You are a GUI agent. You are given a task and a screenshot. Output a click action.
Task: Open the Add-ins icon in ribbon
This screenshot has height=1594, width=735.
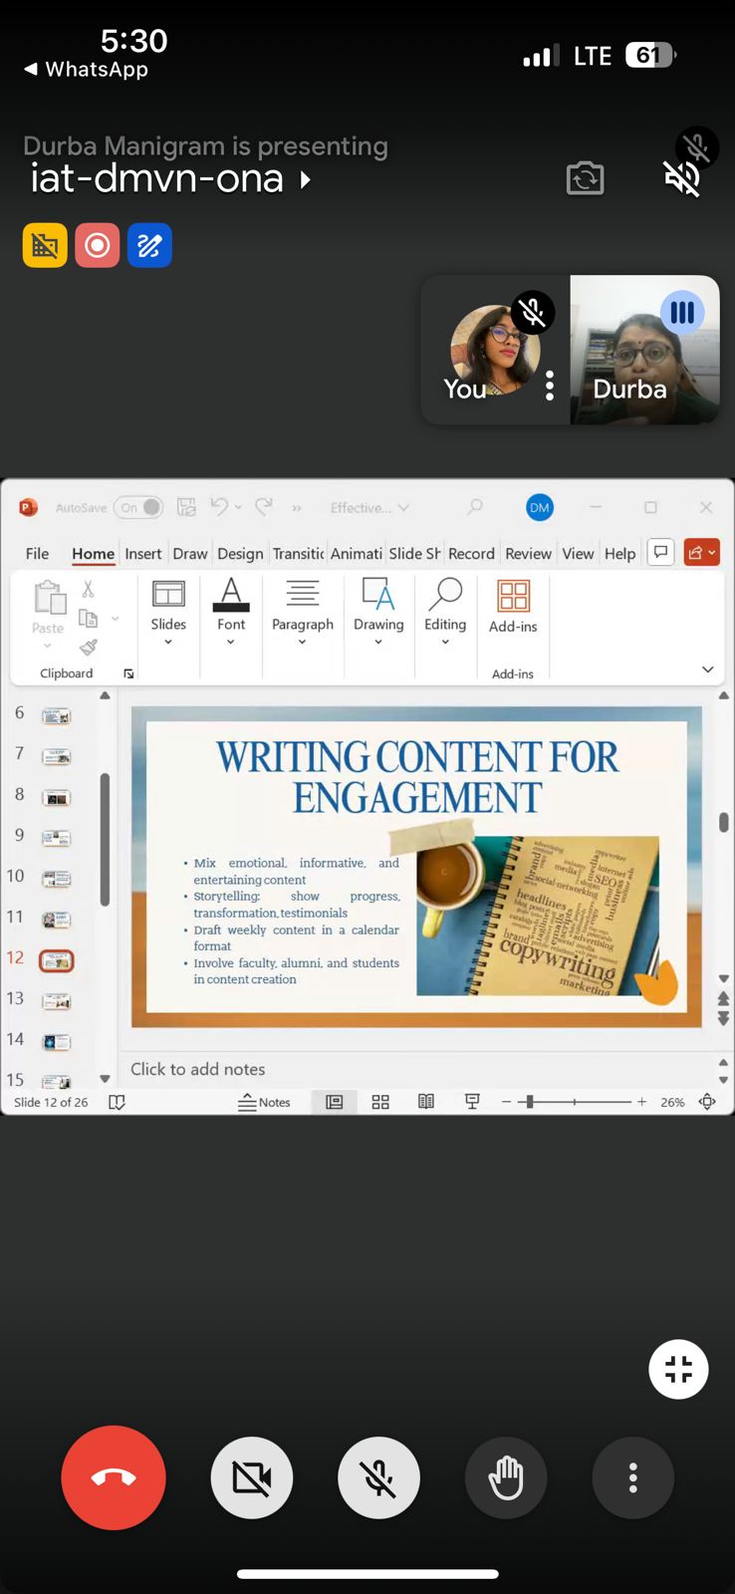coord(513,607)
